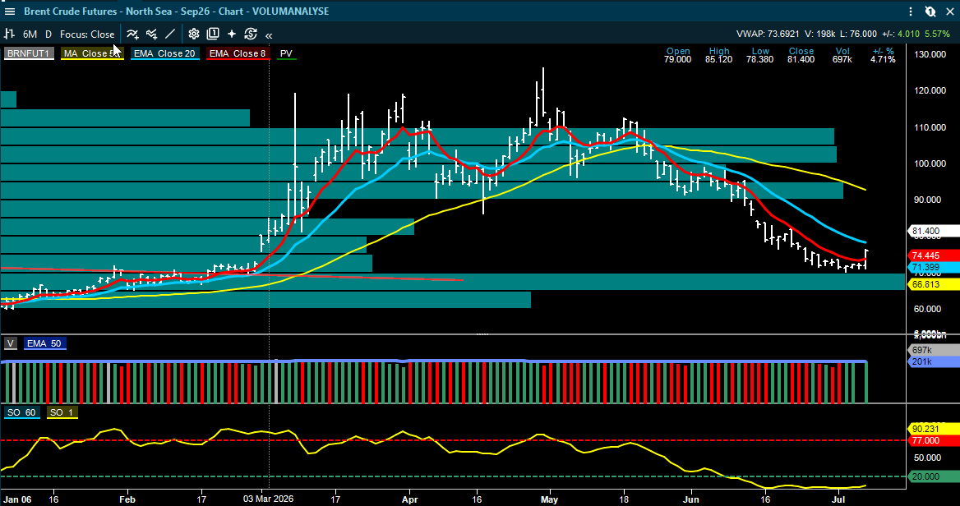Click the 81.400 price axis label
960x506 pixels.
933,232
